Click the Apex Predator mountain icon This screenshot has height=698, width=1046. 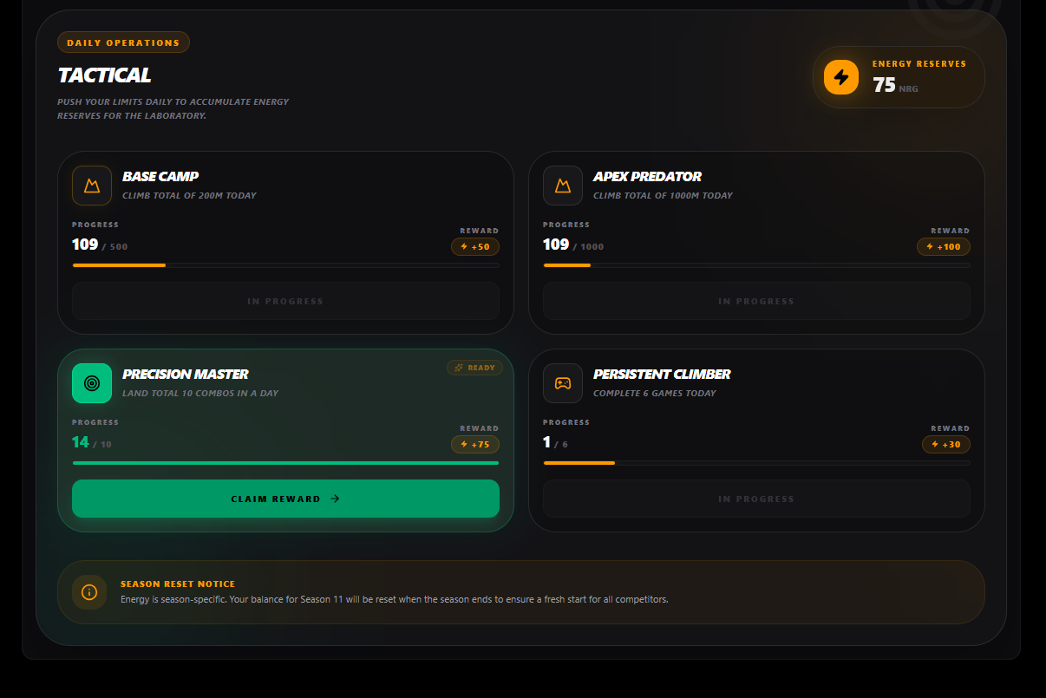pyautogui.click(x=563, y=186)
